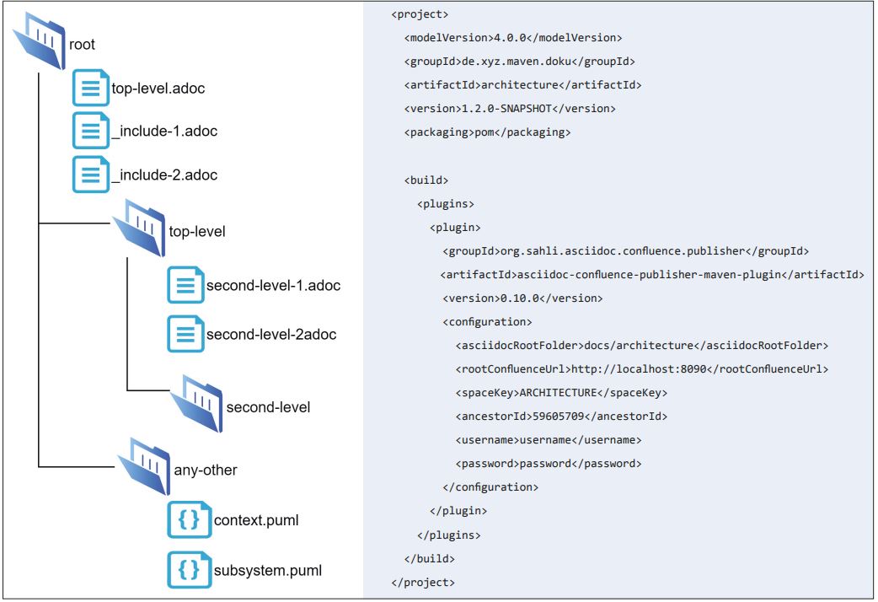Click the _include-1.adoc file icon
The image size is (878, 602).
click(x=90, y=131)
